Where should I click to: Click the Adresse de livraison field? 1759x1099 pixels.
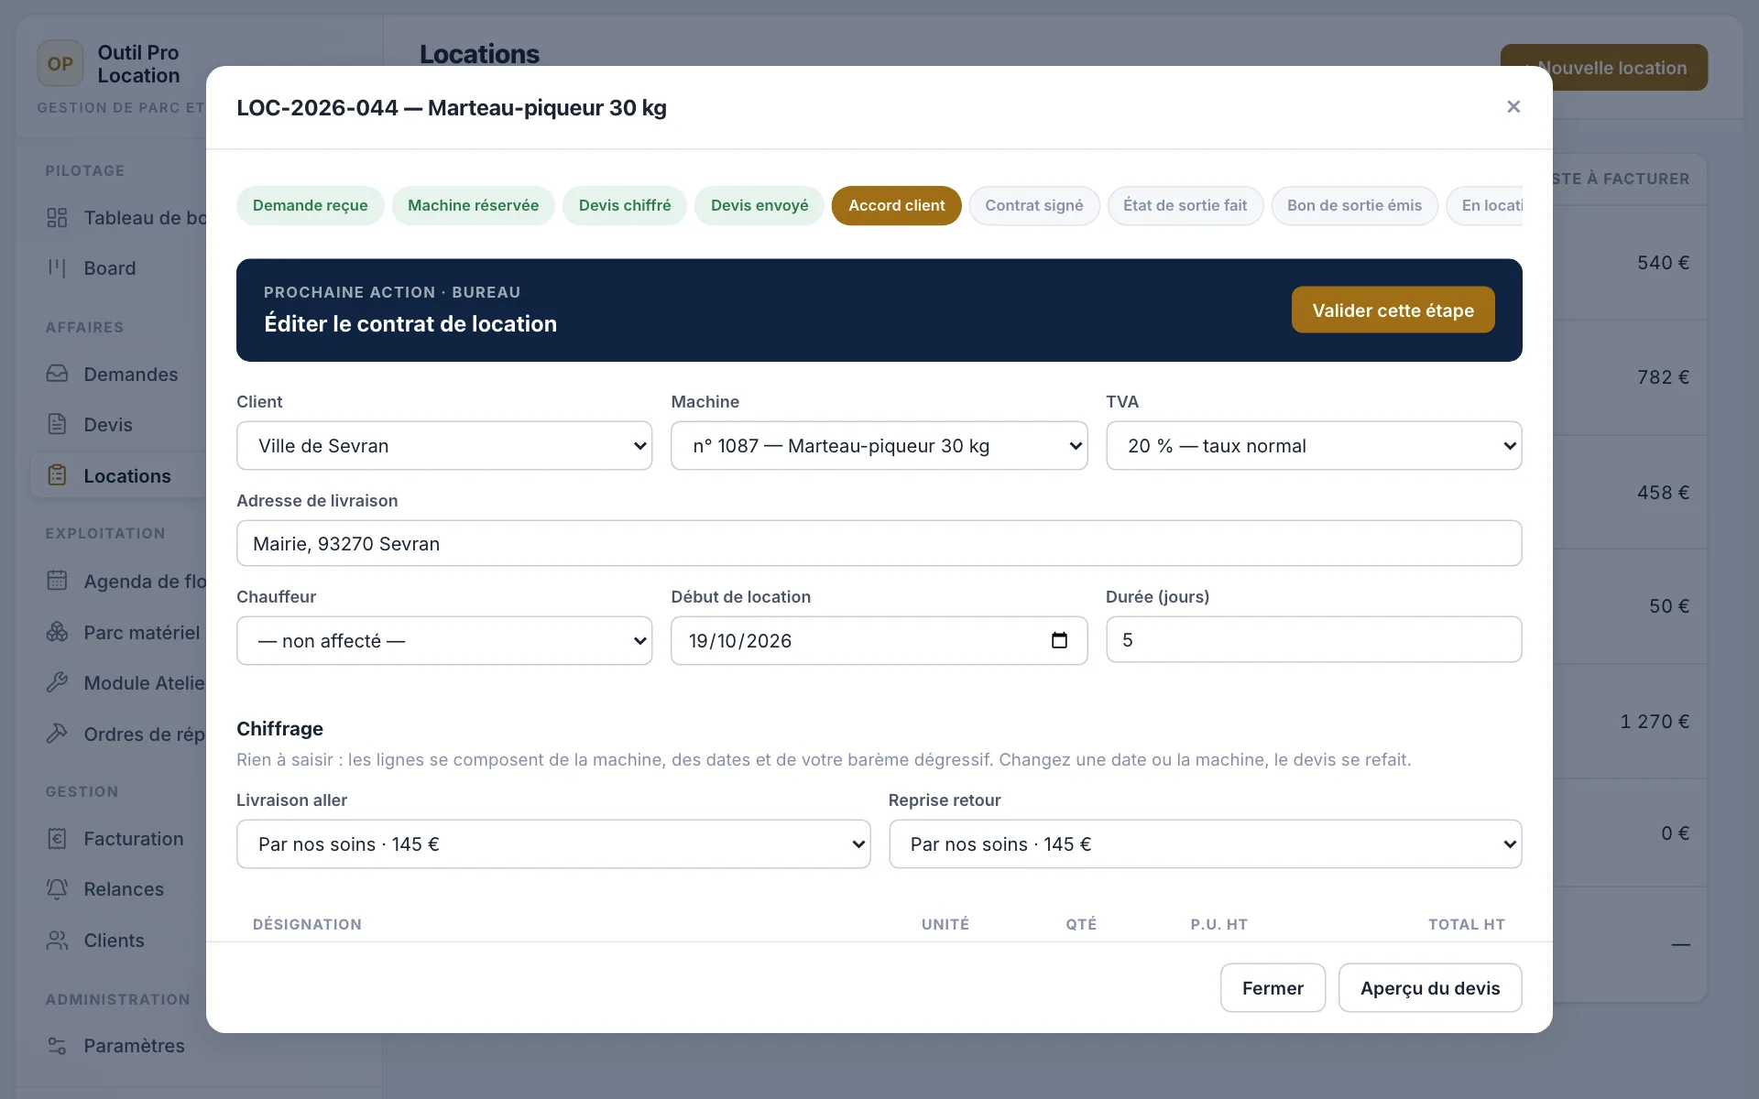click(x=879, y=543)
